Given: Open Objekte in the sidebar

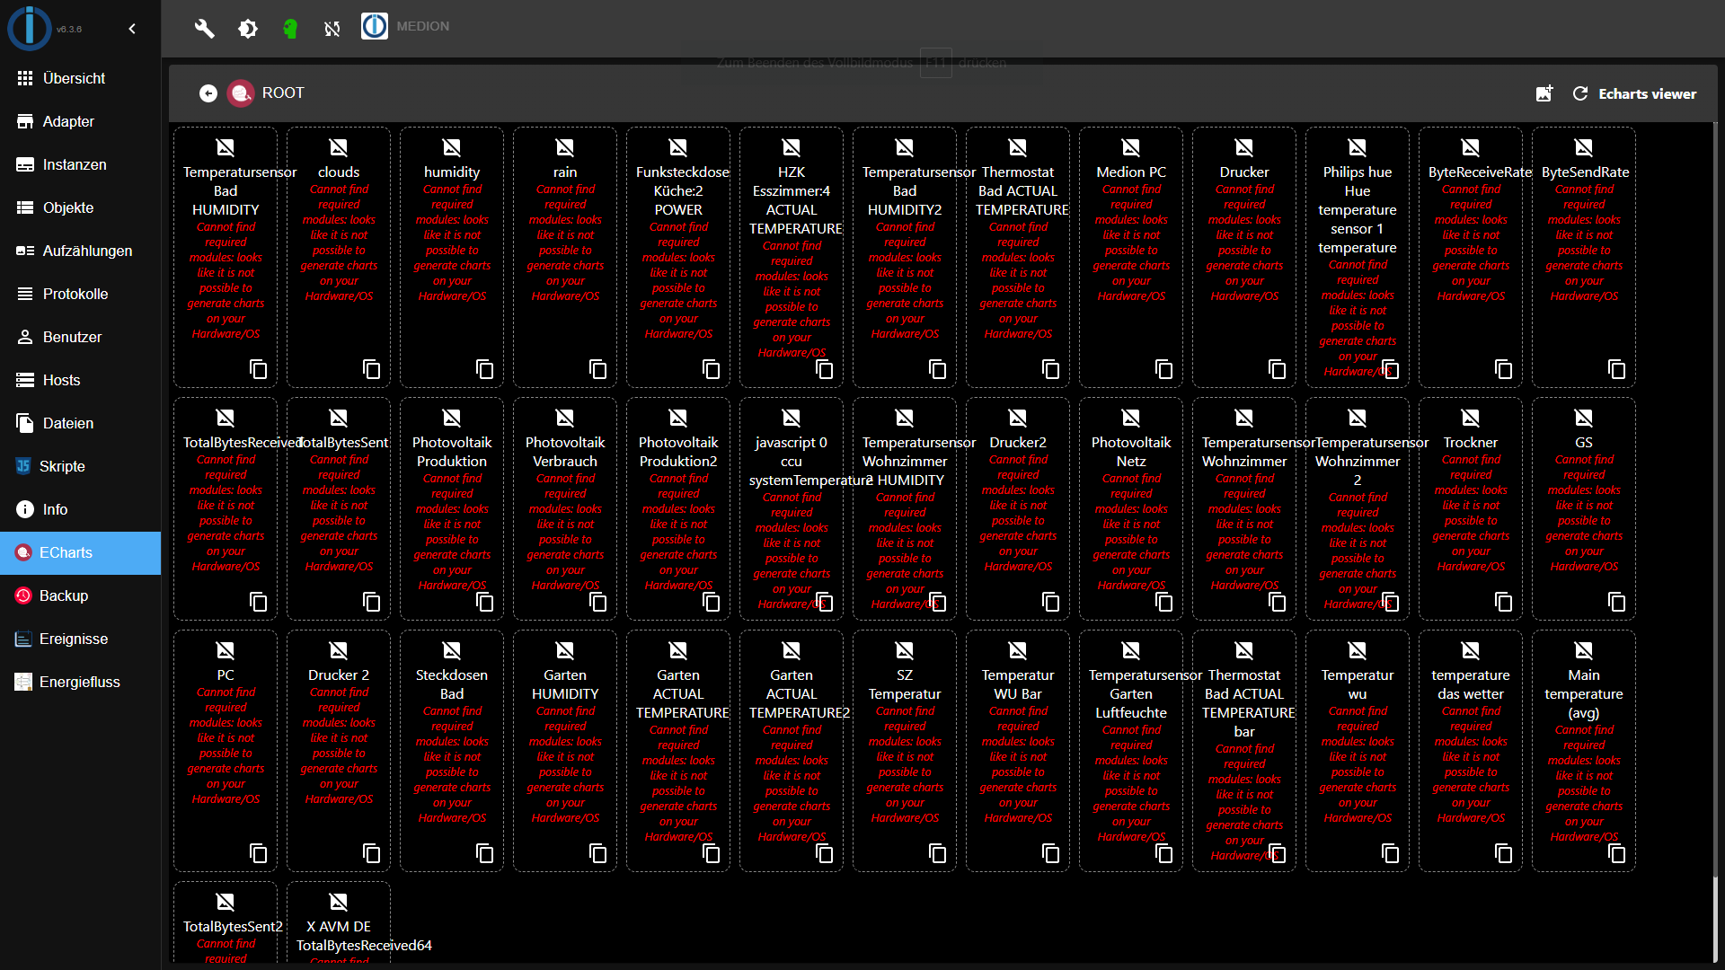Looking at the screenshot, I should click(x=81, y=207).
